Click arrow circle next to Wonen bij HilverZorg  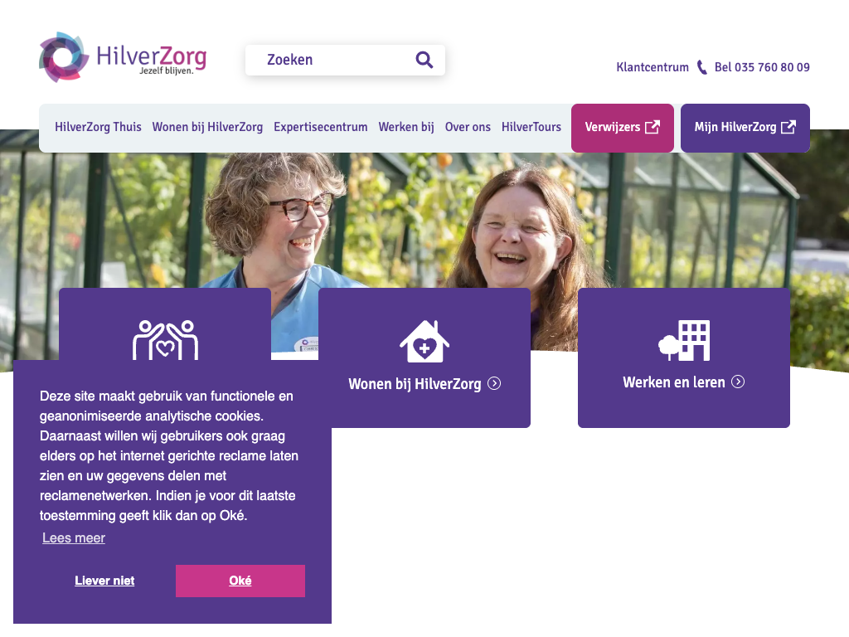494,383
